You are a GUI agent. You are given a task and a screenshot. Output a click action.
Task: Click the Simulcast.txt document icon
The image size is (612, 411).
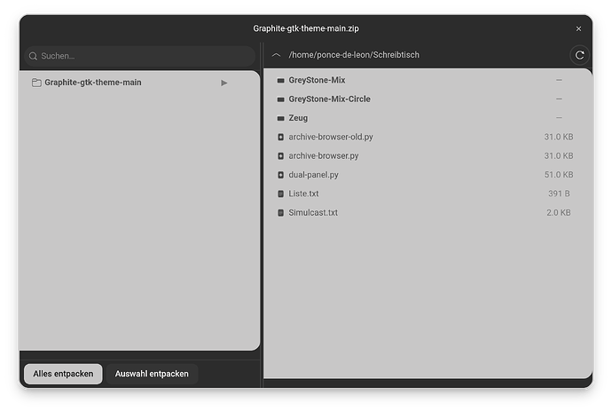[x=280, y=213]
